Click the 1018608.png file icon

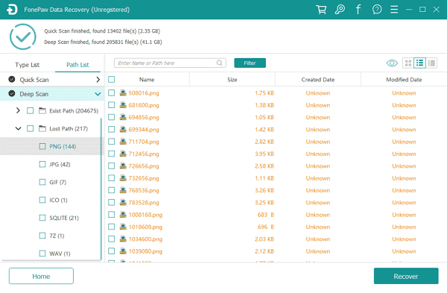click(123, 227)
